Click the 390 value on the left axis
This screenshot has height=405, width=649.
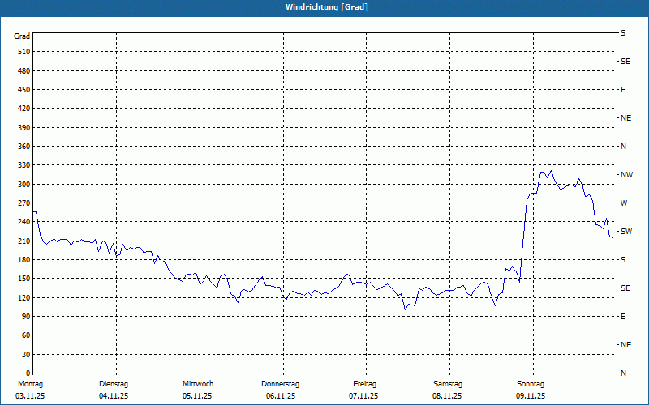[x=24, y=128]
